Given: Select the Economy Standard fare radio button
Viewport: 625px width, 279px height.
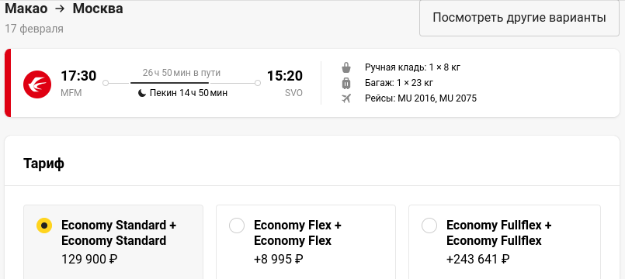Looking at the screenshot, I should click(x=44, y=226).
